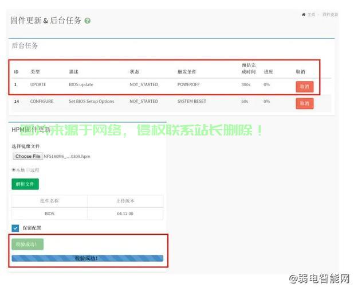354x287 pixels.
Task: Toggle the 保留配置 checkbox
Action: click(x=15, y=228)
